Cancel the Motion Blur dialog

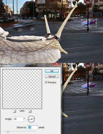[x=52, y=76]
